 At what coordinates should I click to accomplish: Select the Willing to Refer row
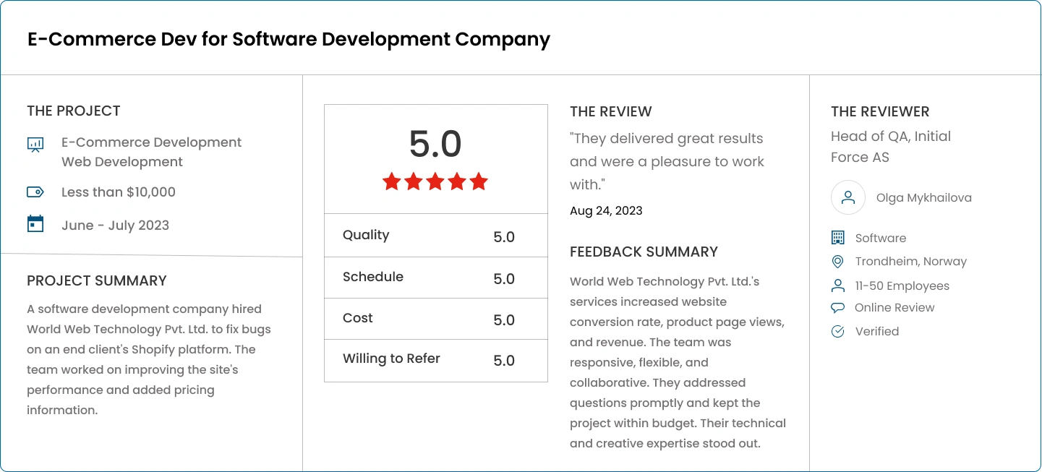436,360
